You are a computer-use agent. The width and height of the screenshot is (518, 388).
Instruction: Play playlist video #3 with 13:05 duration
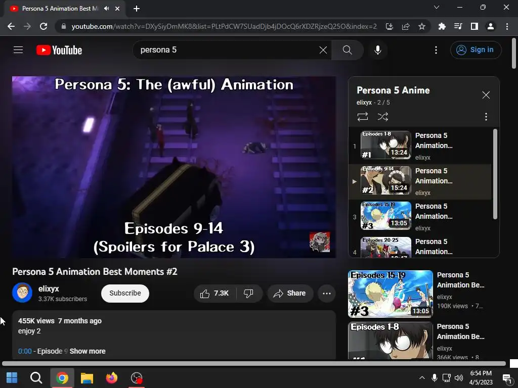click(x=419, y=217)
